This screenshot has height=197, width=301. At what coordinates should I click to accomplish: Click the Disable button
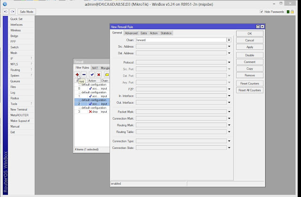coord(250,55)
